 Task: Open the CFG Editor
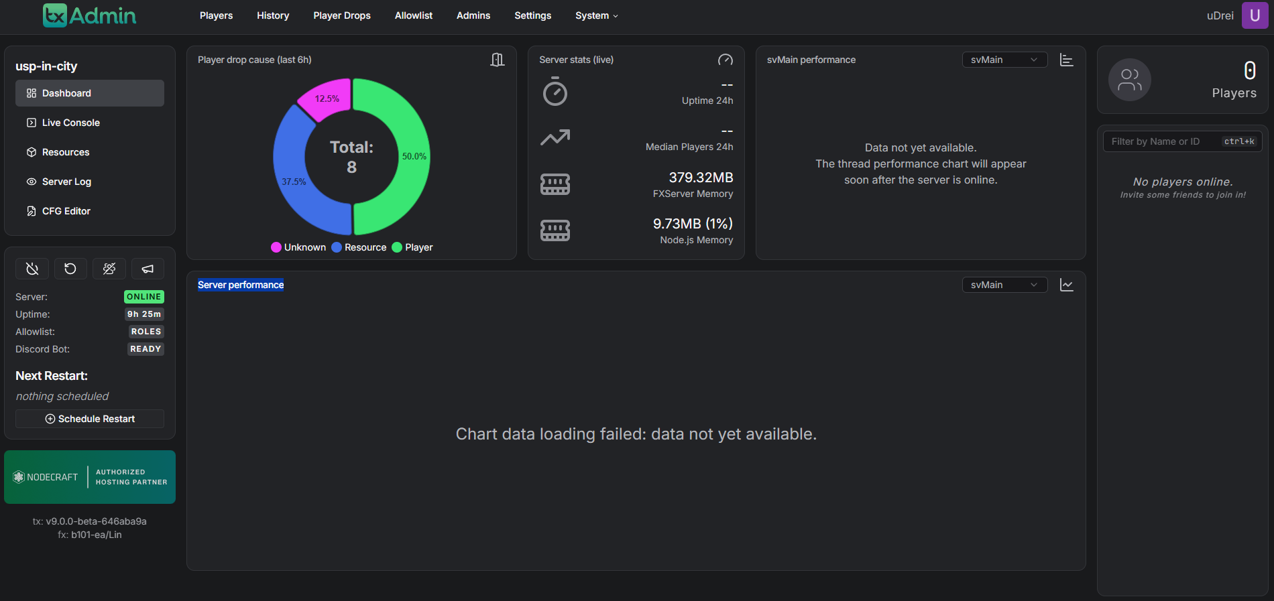click(90, 211)
